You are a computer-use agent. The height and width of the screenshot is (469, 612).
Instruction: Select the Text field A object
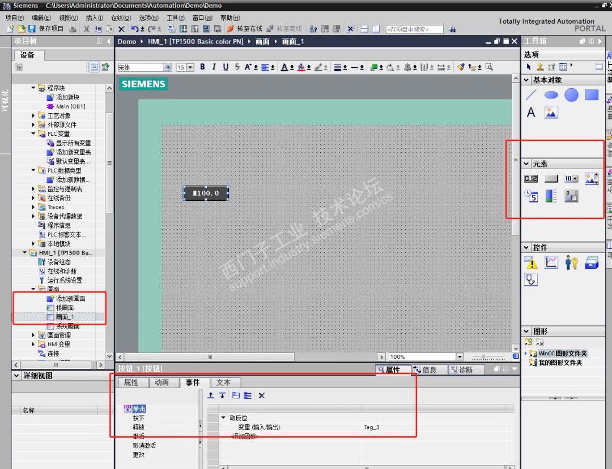click(531, 113)
